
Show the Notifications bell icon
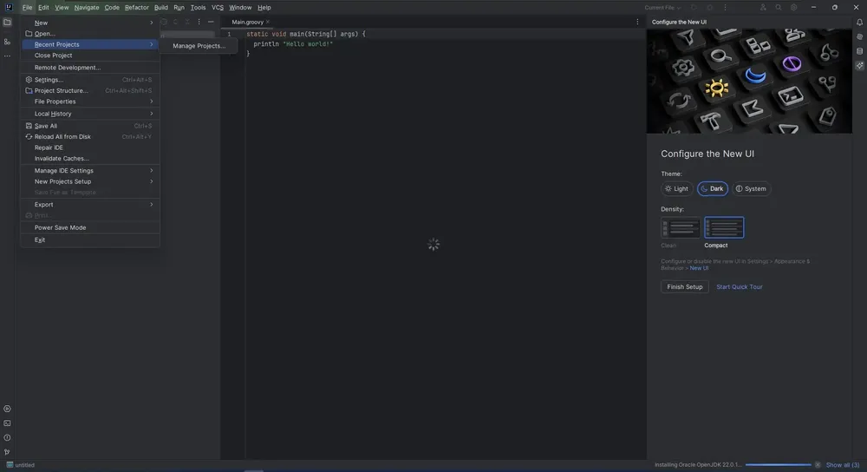[859, 23]
